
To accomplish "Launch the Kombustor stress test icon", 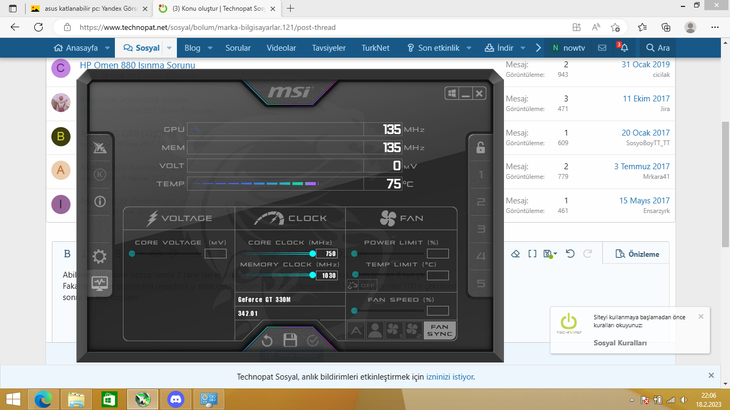I will pos(99,175).
